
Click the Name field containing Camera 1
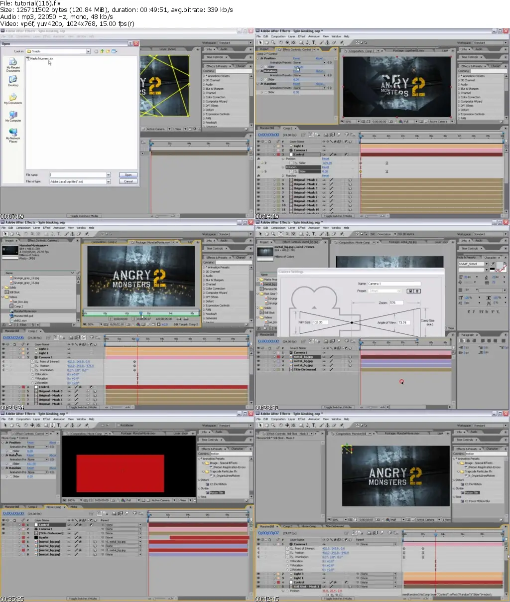[393, 284]
